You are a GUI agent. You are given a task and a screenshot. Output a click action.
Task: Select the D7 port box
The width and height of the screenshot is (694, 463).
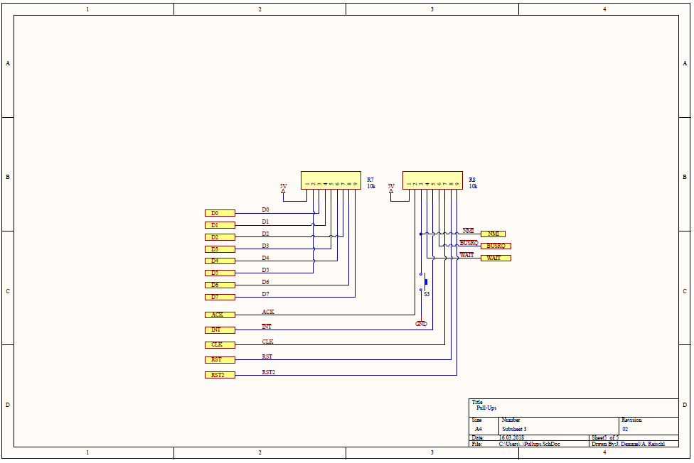220,297
